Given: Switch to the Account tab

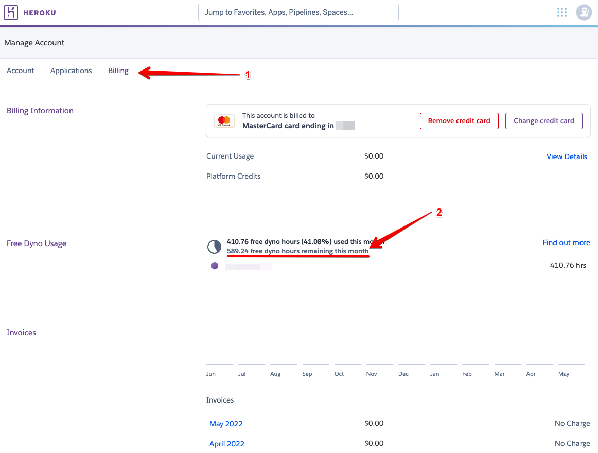Looking at the screenshot, I should point(20,71).
